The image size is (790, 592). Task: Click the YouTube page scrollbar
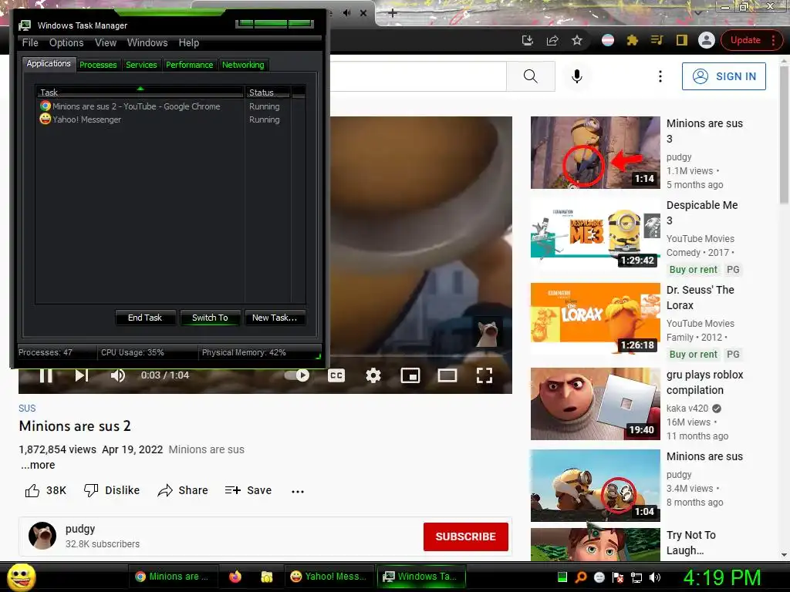point(784,133)
